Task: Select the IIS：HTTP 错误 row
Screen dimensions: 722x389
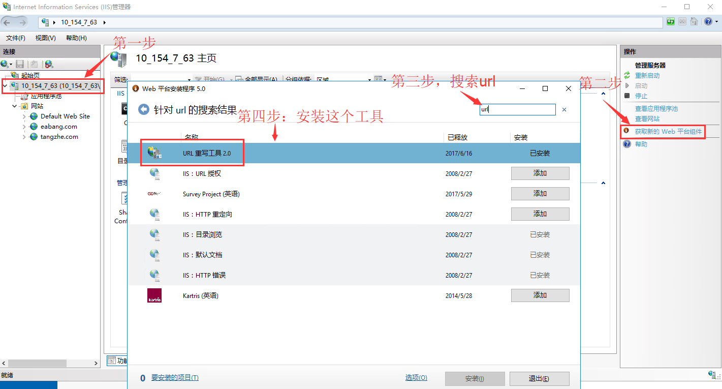Action: click(354, 275)
